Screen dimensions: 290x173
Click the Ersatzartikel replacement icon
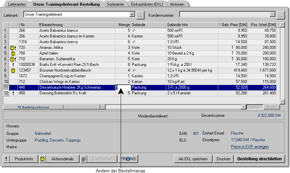click(84, 159)
